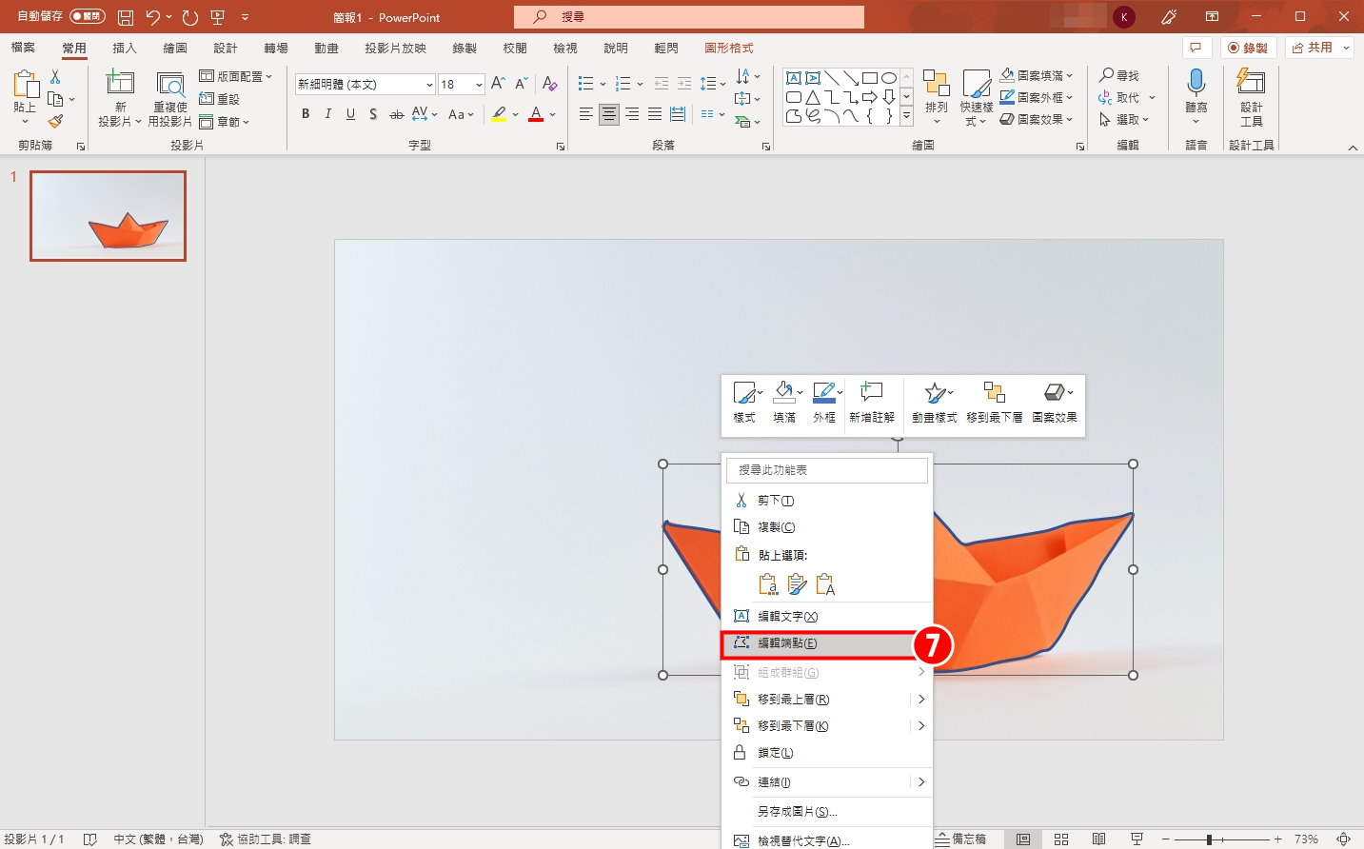Click the zoom slider handle
Screen dimensions: 1364x849
(1209, 839)
